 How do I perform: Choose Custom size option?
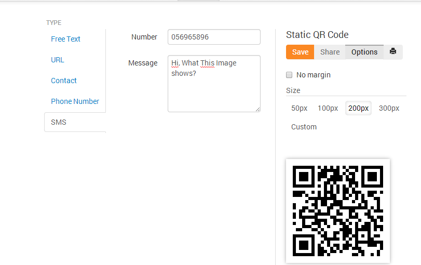pyautogui.click(x=304, y=127)
